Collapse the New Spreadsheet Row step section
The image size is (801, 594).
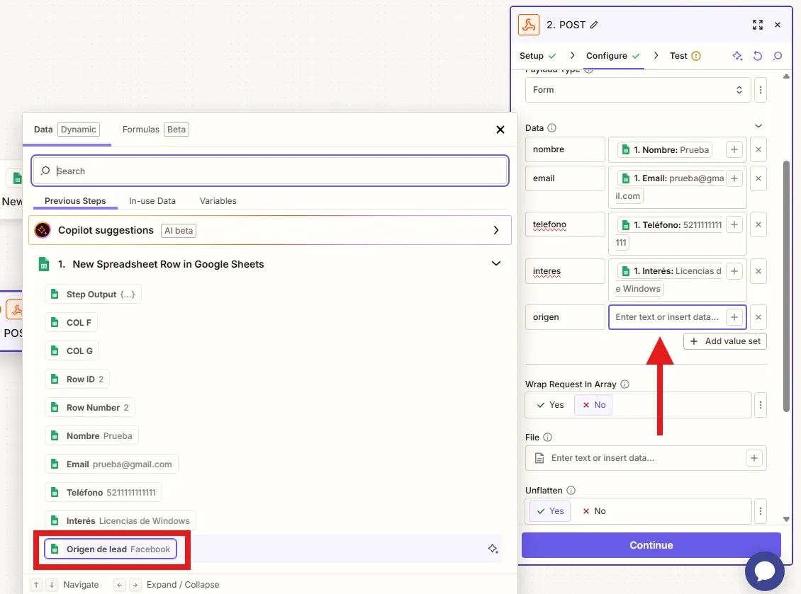pos(496,264)
